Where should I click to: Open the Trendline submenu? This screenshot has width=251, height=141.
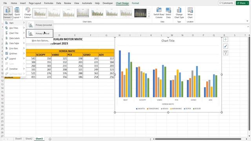15,69
